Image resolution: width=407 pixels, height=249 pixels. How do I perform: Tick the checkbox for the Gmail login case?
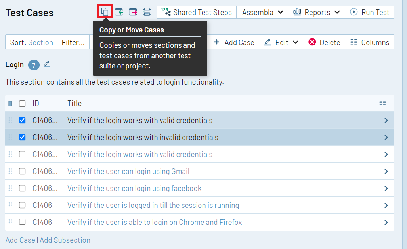coord(22,171)
